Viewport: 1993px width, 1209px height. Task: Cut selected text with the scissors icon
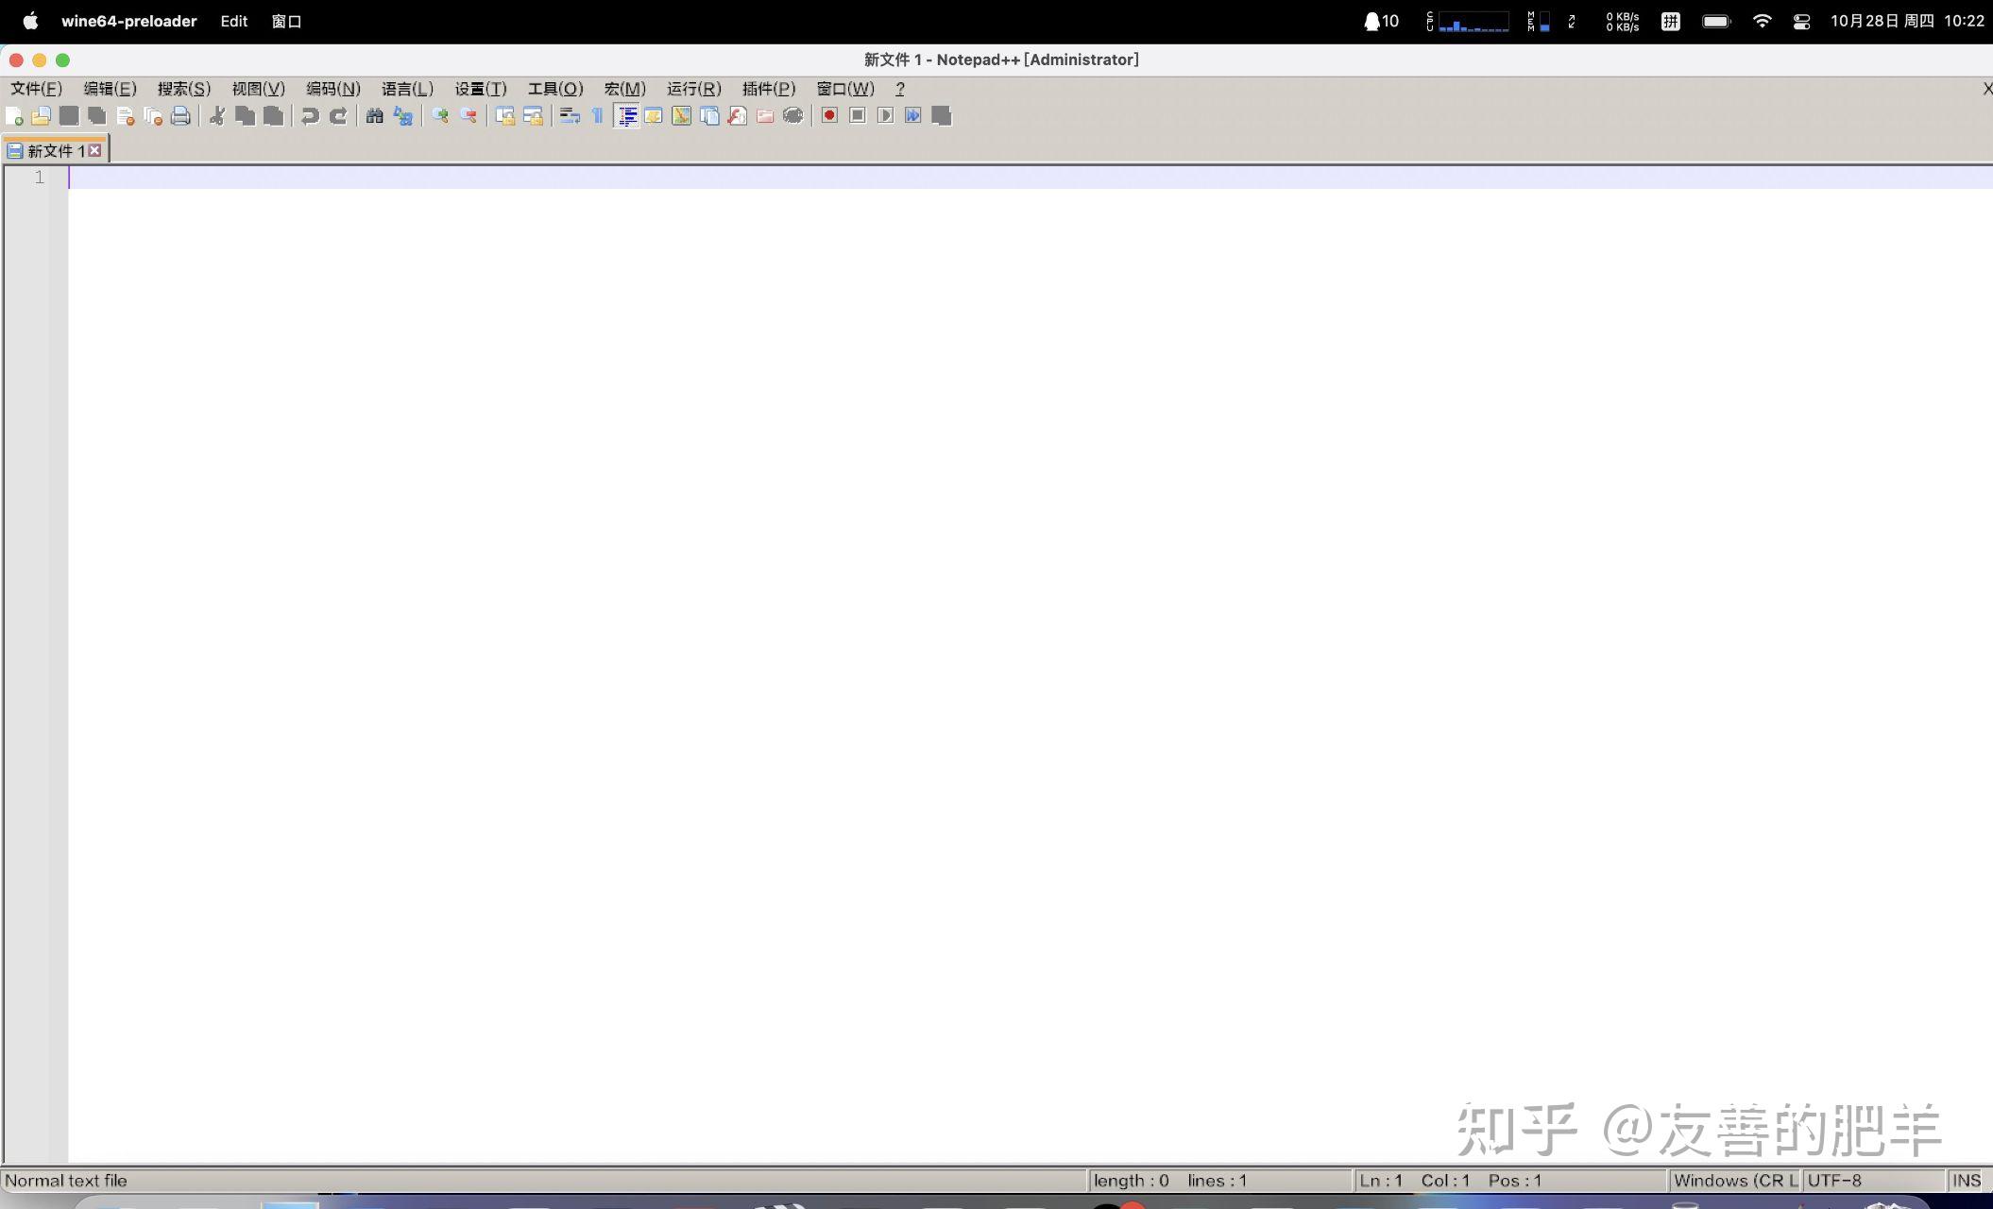(x=217, y=115)
